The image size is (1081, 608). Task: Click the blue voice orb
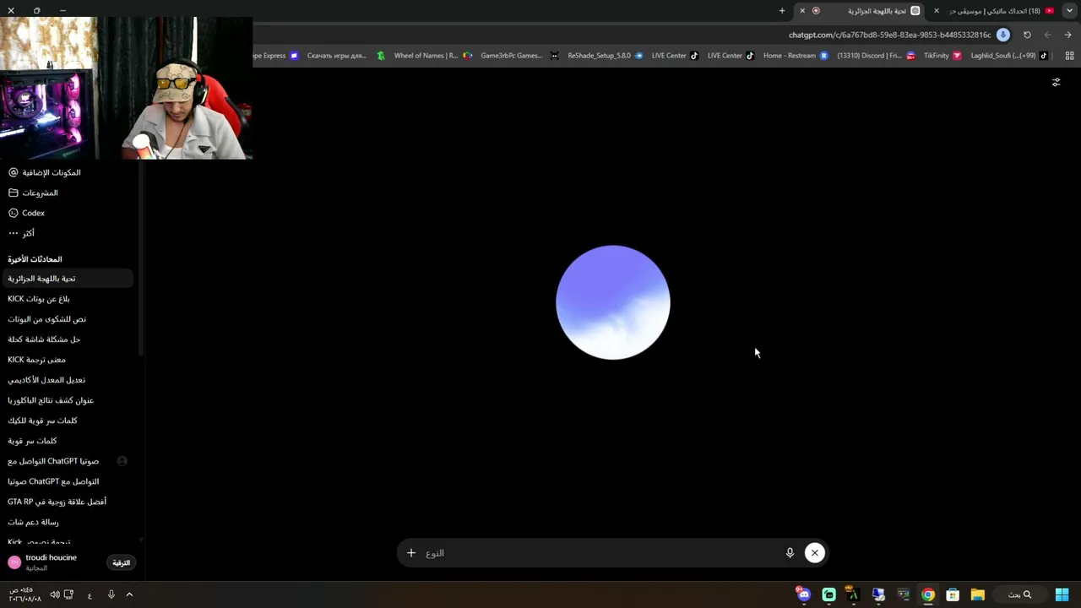[613, 302]
